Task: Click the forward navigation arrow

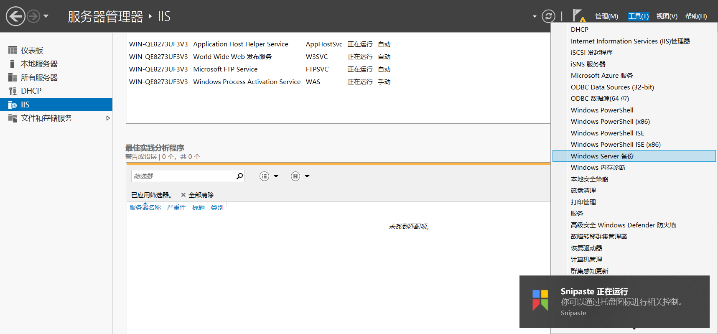Action: pos(33,16)
